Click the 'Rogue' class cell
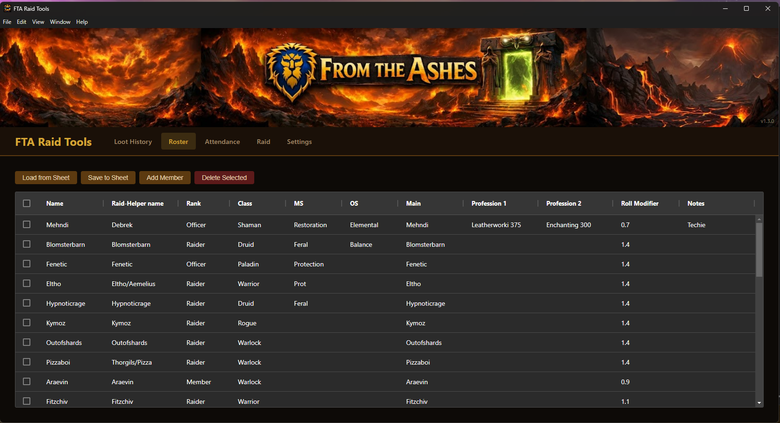The image size is (780, 423). click(x=247, y=323)
